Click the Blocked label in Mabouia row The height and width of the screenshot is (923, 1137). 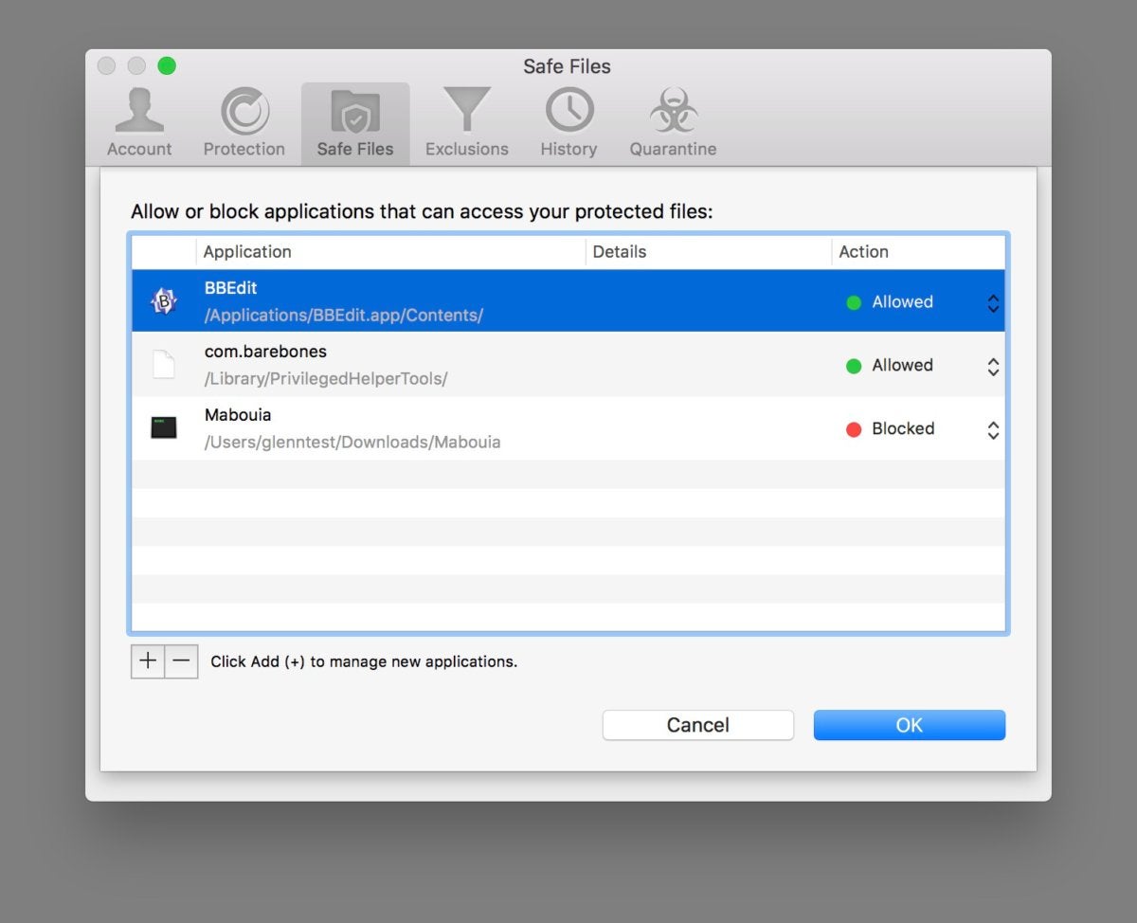point(903,429)
